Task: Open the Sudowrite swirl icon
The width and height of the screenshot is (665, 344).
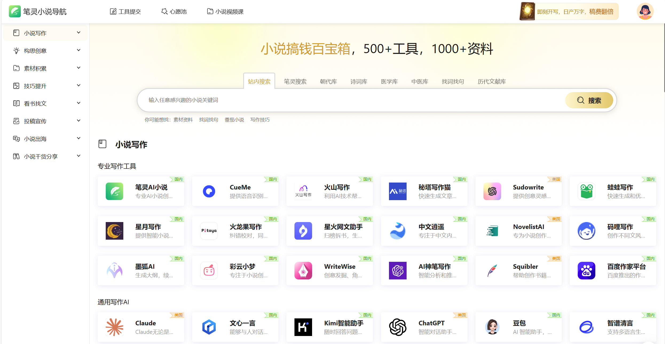Action: pos(492,191)
